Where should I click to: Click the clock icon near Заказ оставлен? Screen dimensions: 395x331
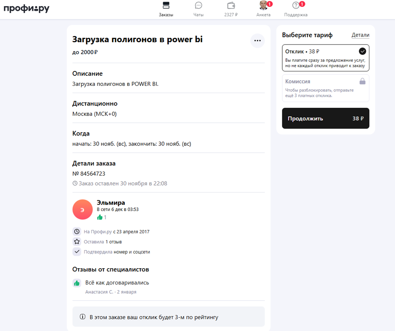point(75,183)
